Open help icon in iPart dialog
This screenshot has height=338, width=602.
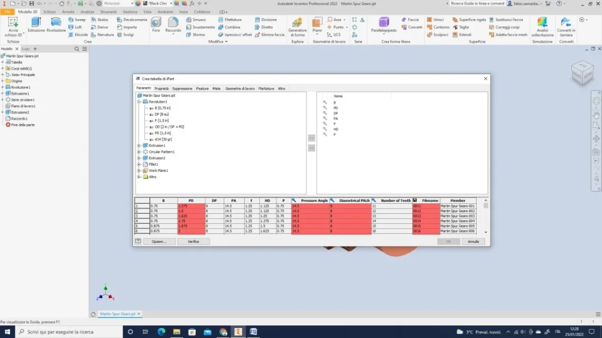pos(138,241)
